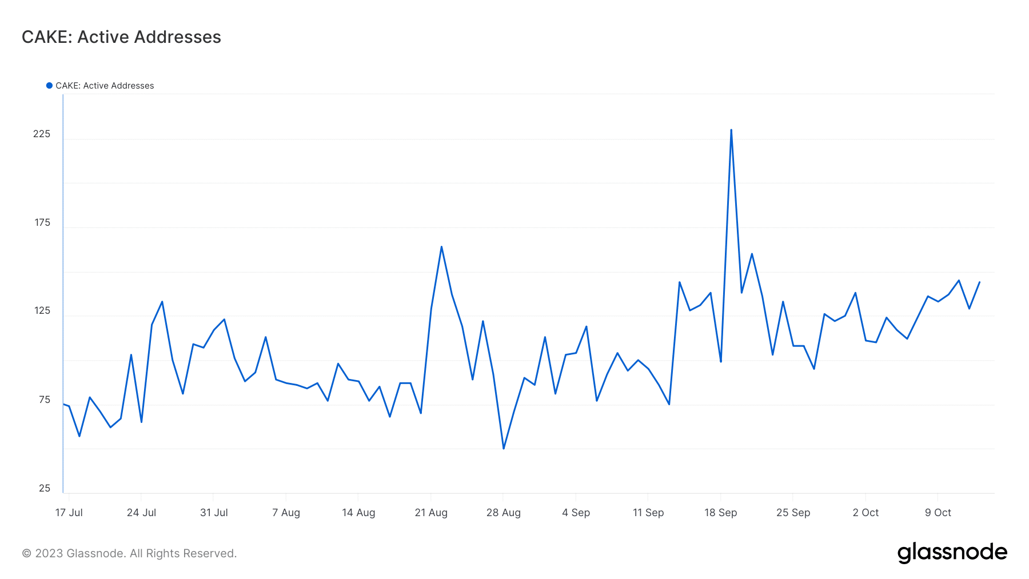Screen dimensions: 1029x579
Task: Click the 225 y-axis value
Action: point(42,134)
